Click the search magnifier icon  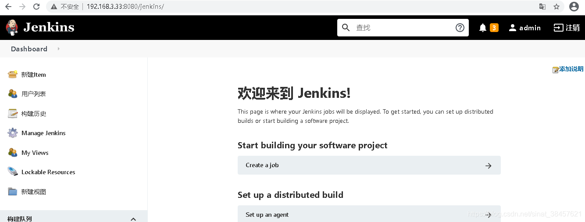click(346, 28)
